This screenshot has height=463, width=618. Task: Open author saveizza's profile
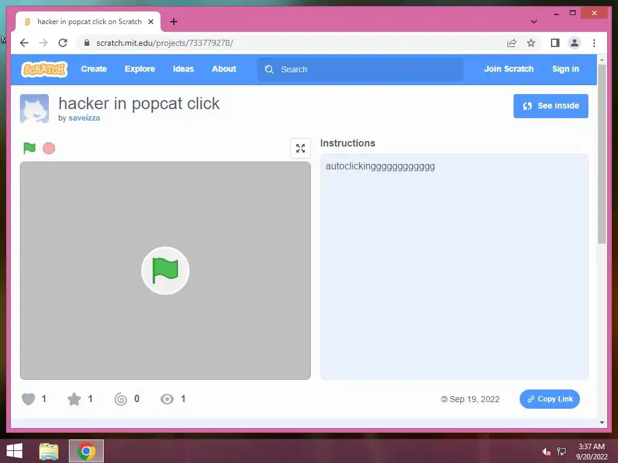tap(84, 118)
